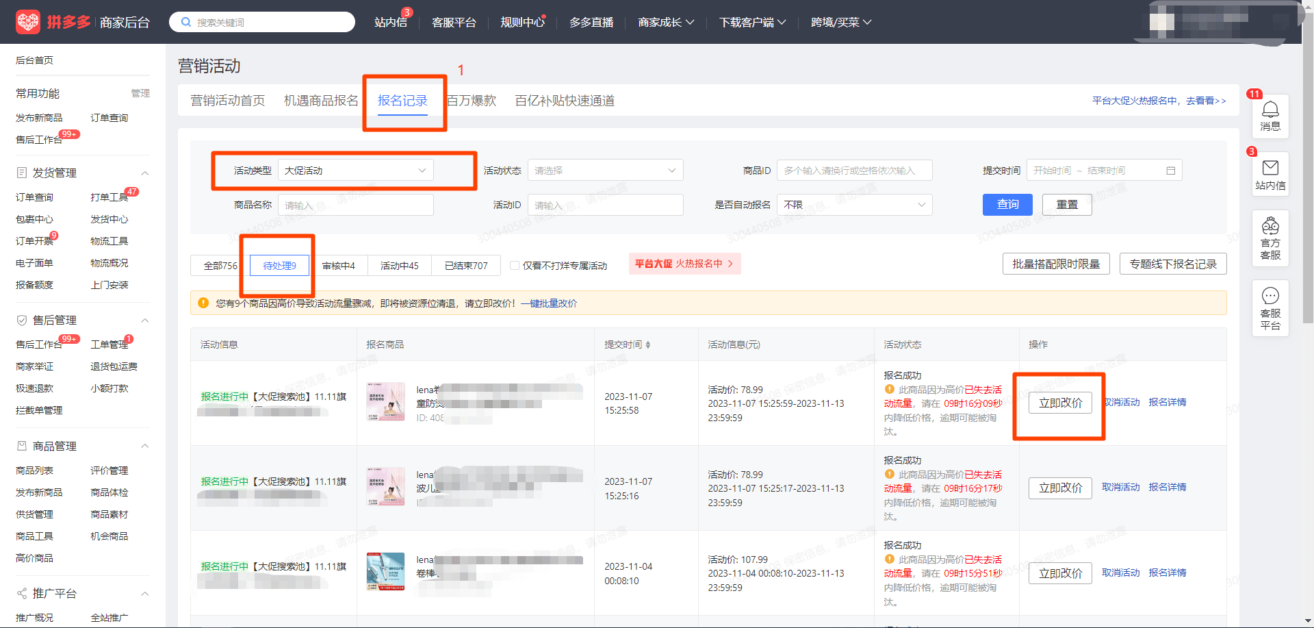Click into the 商品ID input field
The image size is (1314, 628).
[854, 171]
